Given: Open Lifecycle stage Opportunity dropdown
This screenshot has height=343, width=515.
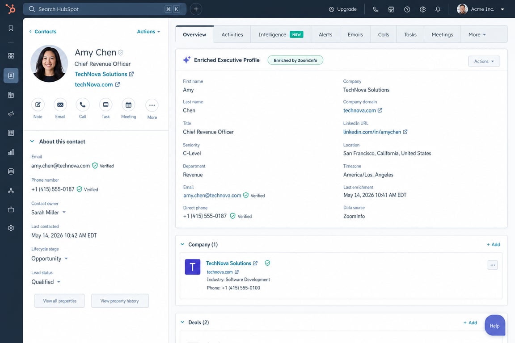Looking at the screenshot, I should point(49,259).
